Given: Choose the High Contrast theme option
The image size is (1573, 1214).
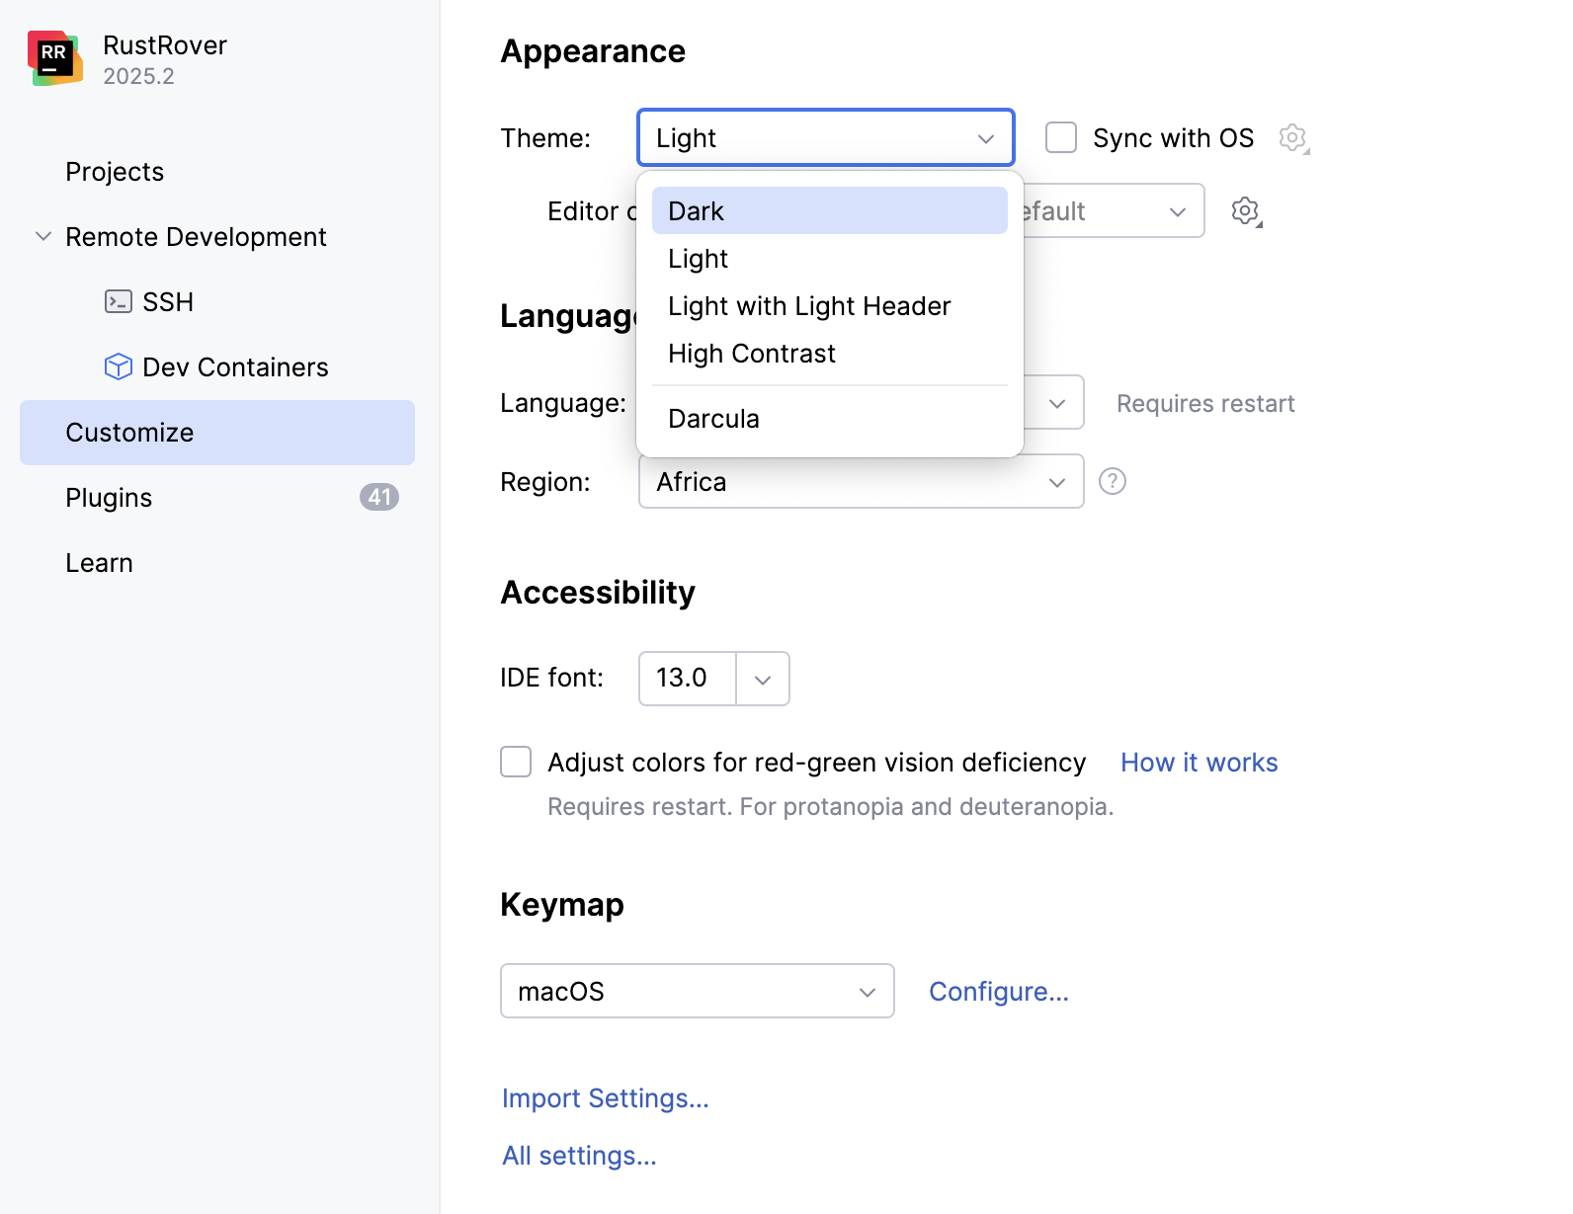Looking at the screenshot, I should coord(752,354).
